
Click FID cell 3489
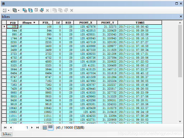(12, 50)
